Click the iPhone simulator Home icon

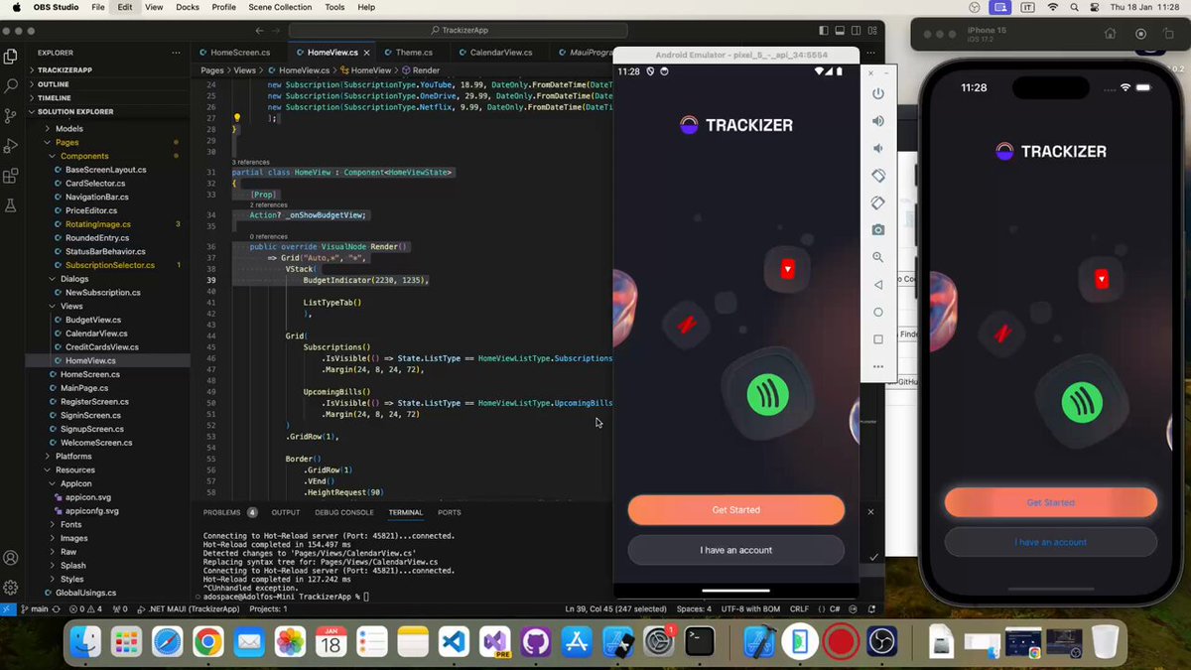(1110, 34)
